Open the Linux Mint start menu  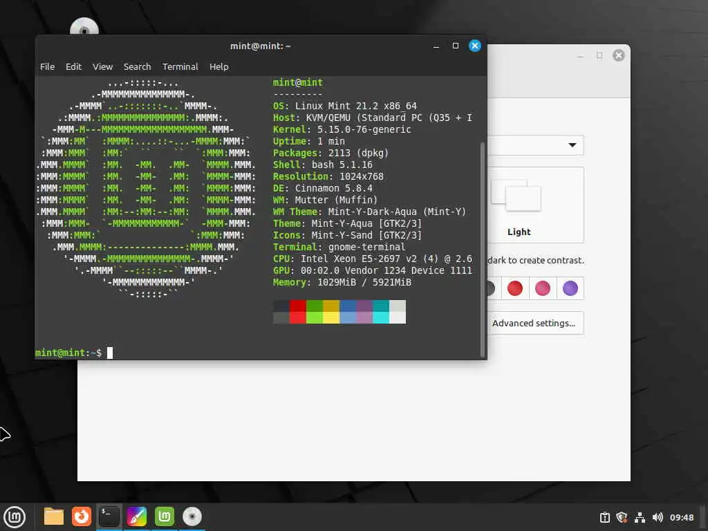click(15, 516)
